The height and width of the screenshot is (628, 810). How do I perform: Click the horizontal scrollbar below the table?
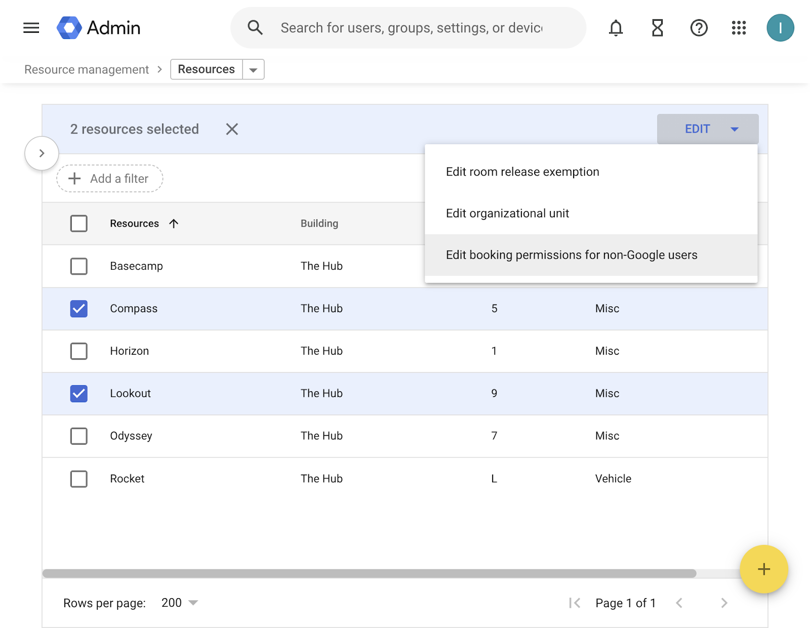pyautogui.click(x=370, y=573)
